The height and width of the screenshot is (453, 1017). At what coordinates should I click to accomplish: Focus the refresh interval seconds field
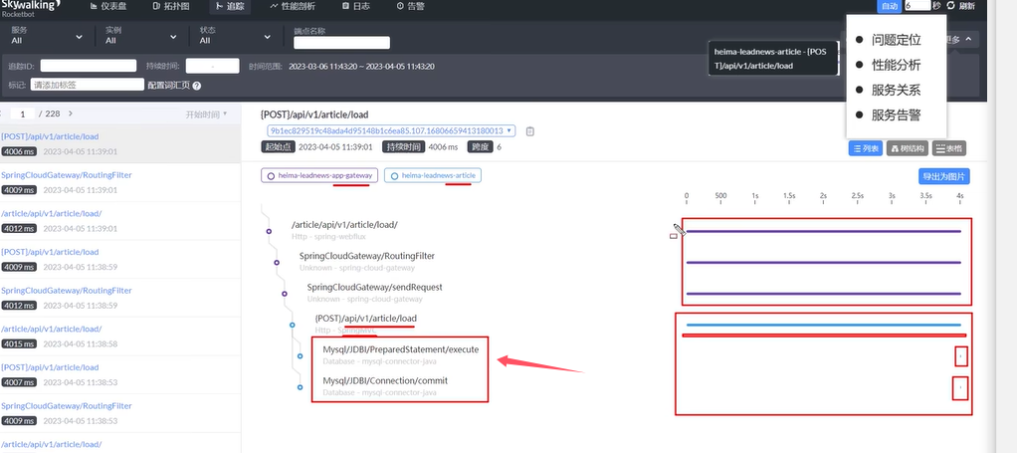coord(917,6)
